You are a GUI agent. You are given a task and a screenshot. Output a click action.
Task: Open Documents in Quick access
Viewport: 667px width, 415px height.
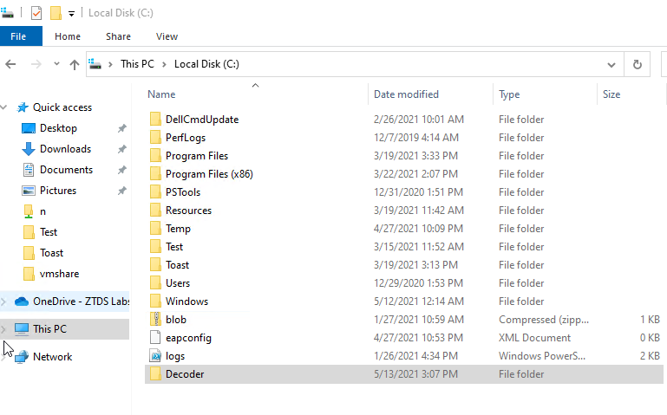click(x=67, y=170)
